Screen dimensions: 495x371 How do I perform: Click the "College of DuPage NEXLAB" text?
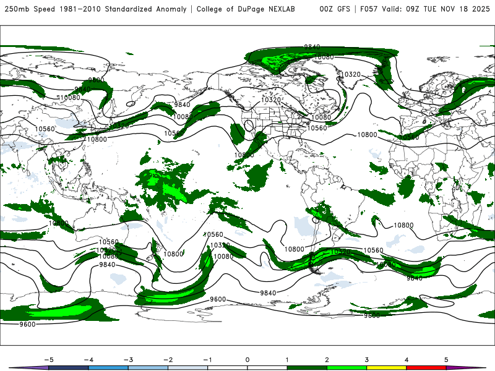pyautogui.click(x=246, y=9)
